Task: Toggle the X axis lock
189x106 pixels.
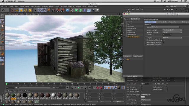Action: 35,11
